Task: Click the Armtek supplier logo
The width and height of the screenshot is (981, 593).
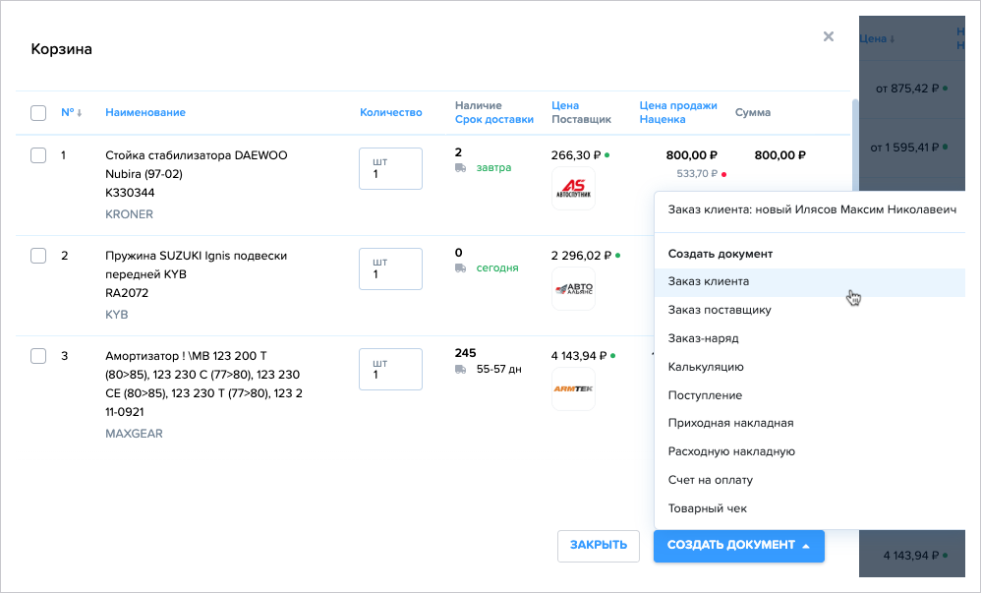Action: pos(573,388)
